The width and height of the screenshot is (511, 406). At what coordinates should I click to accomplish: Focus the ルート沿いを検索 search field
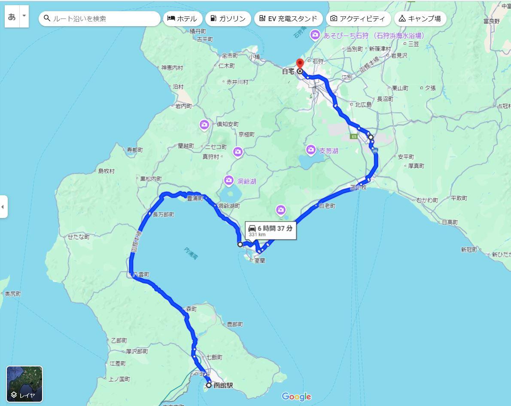(x=99, y=18)
